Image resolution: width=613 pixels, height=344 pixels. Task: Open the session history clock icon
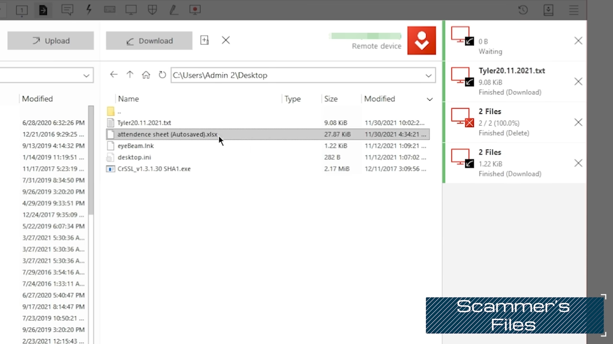point(523,10)
